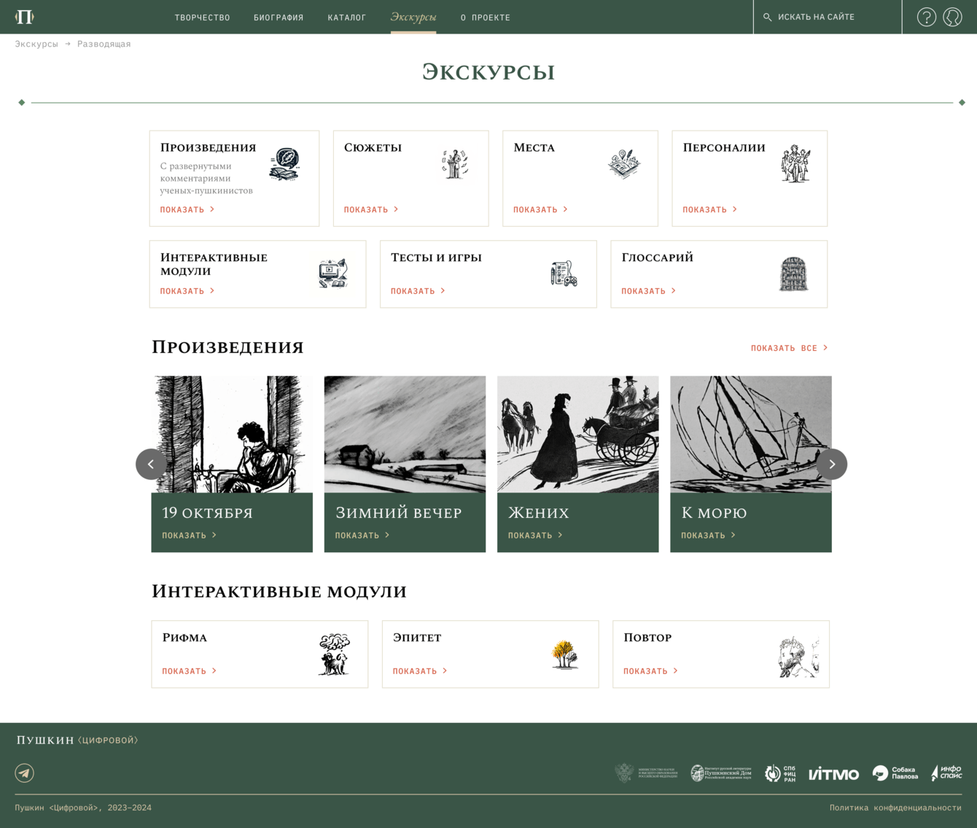Click the gamepad icon on Тесты и игры card
The width and height of the screenshot is (977, 828).
564,274
